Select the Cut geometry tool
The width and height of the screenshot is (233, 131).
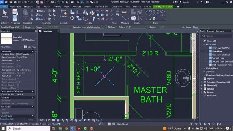coord(39,15)
